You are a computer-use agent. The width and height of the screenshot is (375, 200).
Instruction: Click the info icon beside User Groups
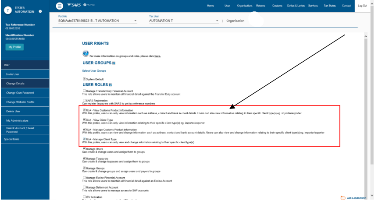tap(114, 63)
